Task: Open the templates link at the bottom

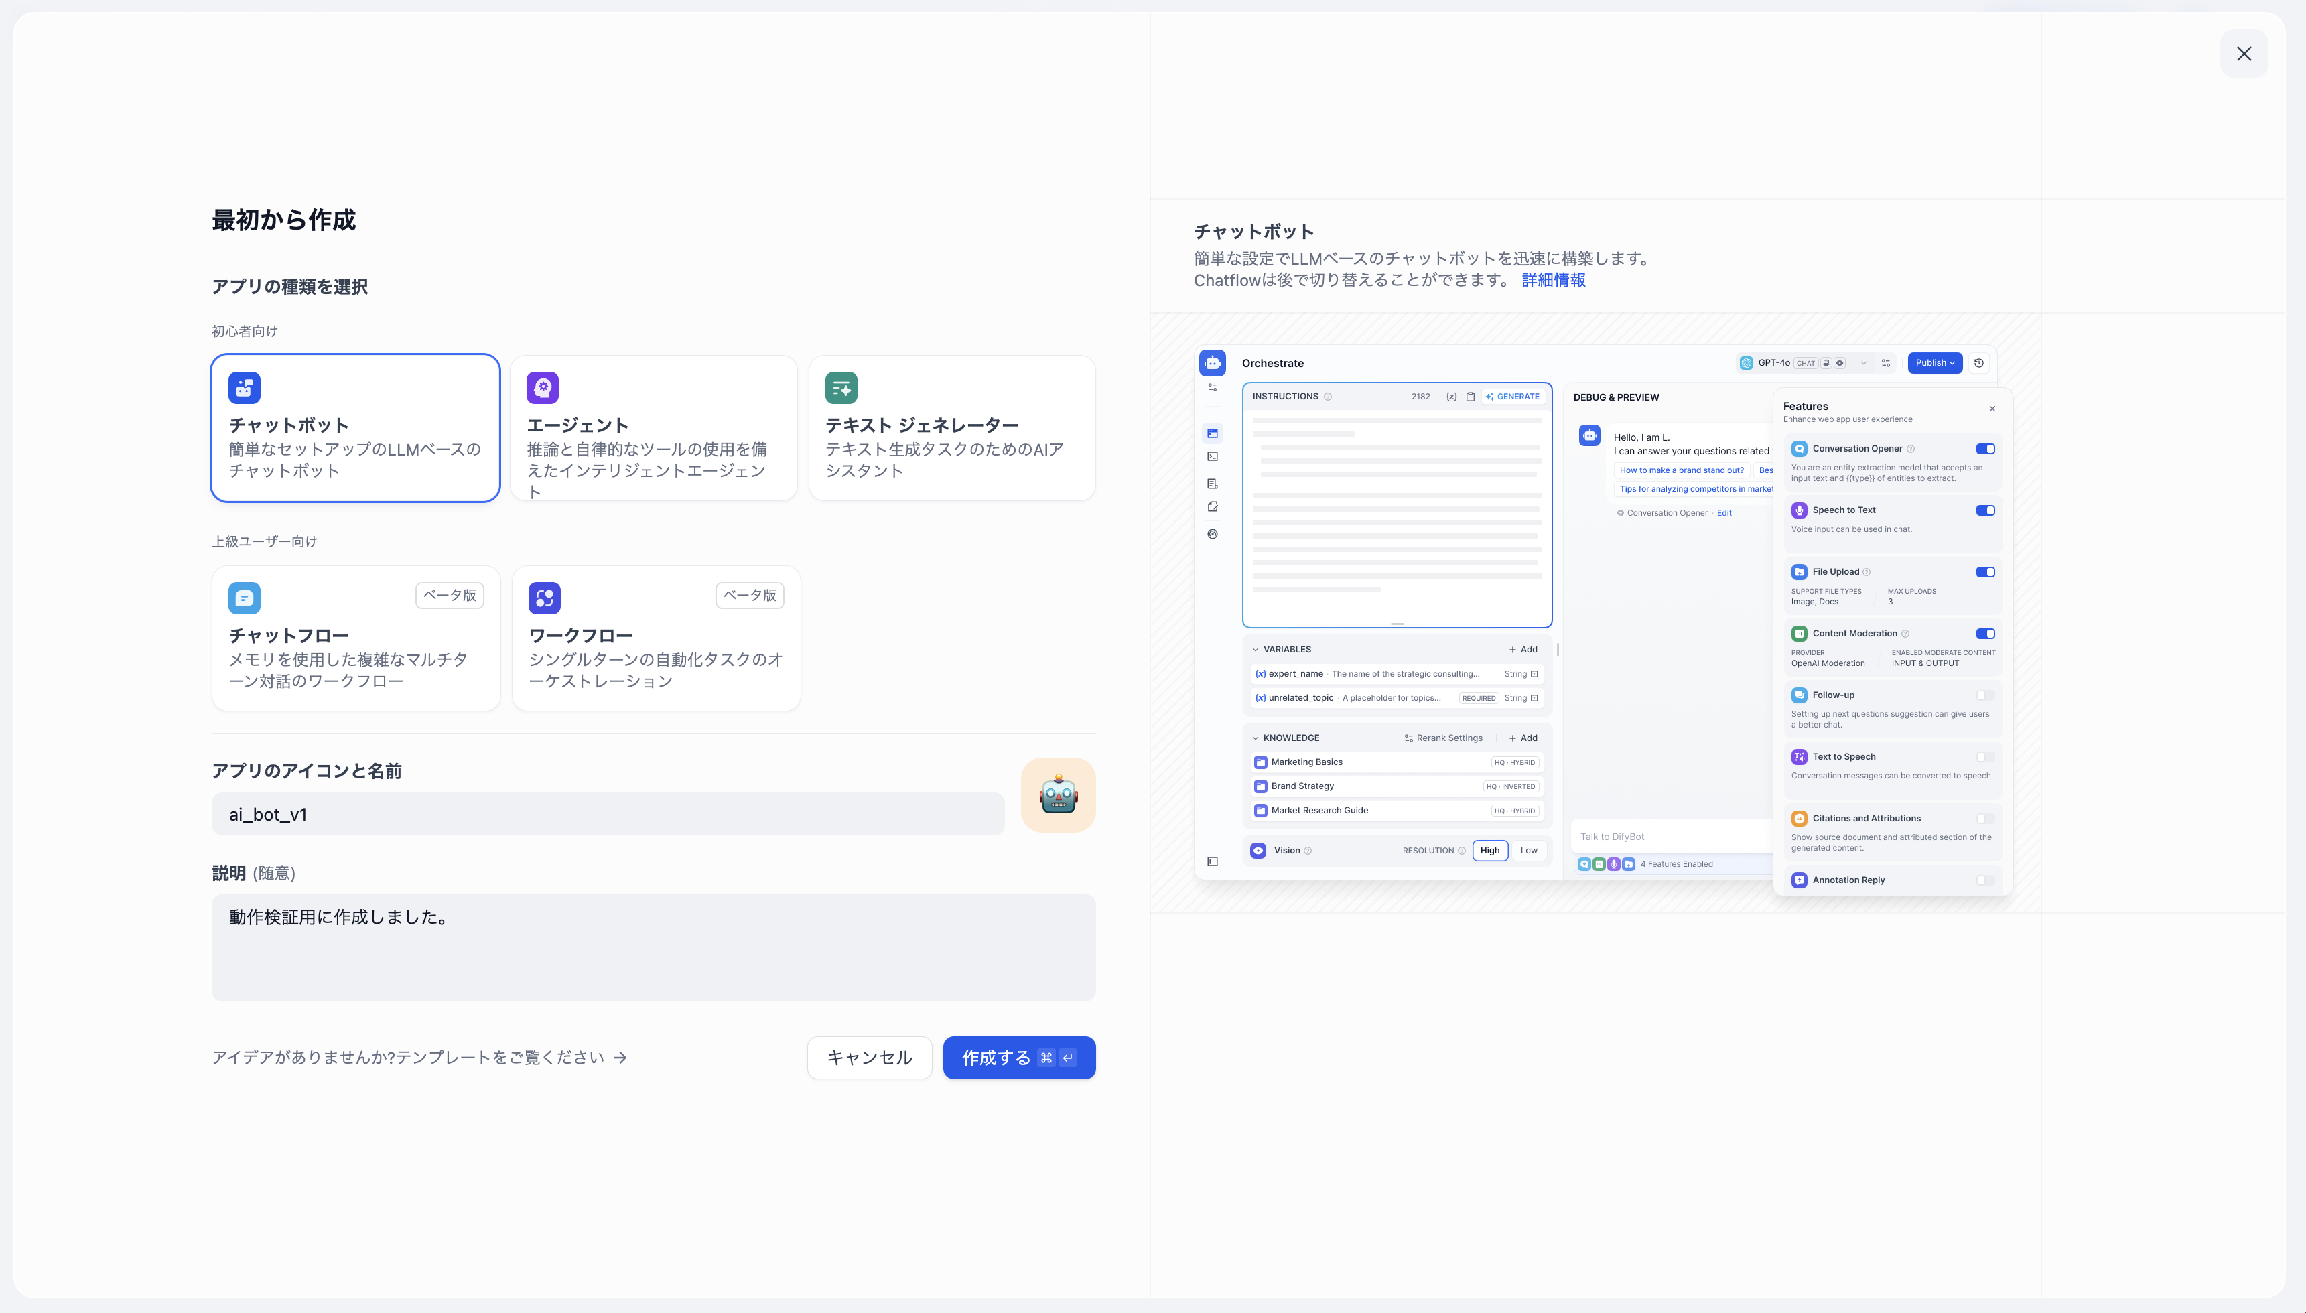Action: (419, 1057)
